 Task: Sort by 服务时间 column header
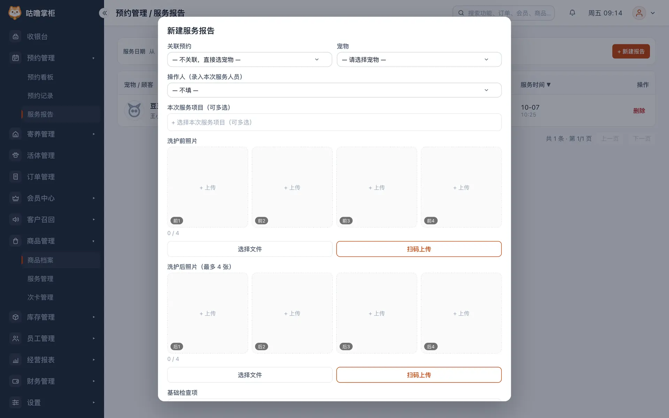536,85
